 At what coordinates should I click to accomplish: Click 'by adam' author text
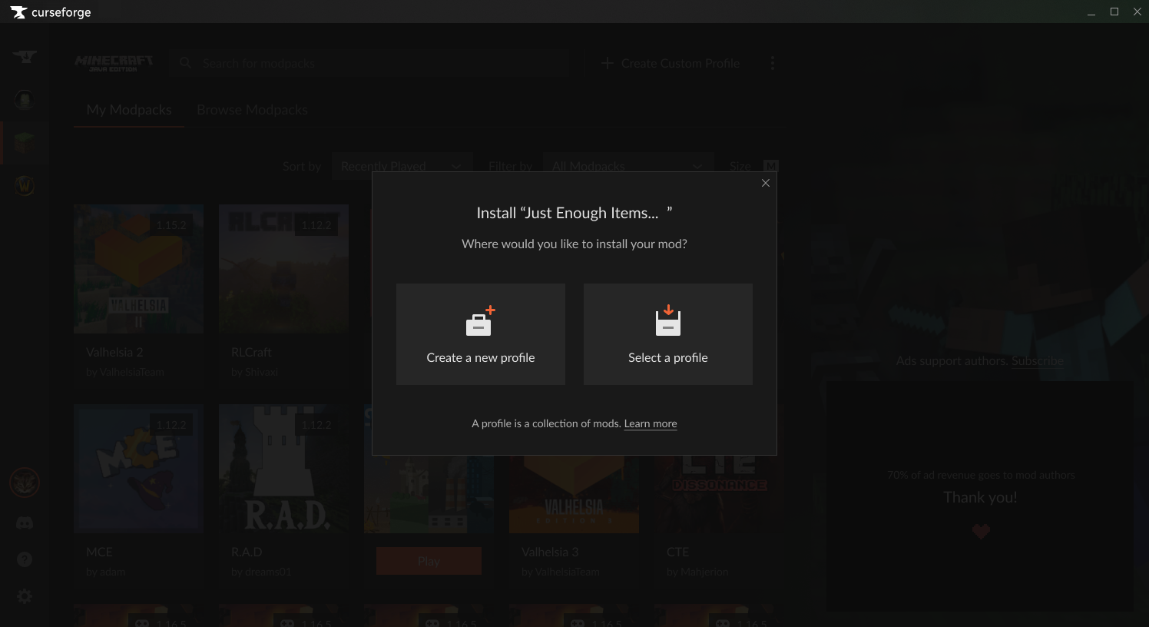[x=106, y=572]
